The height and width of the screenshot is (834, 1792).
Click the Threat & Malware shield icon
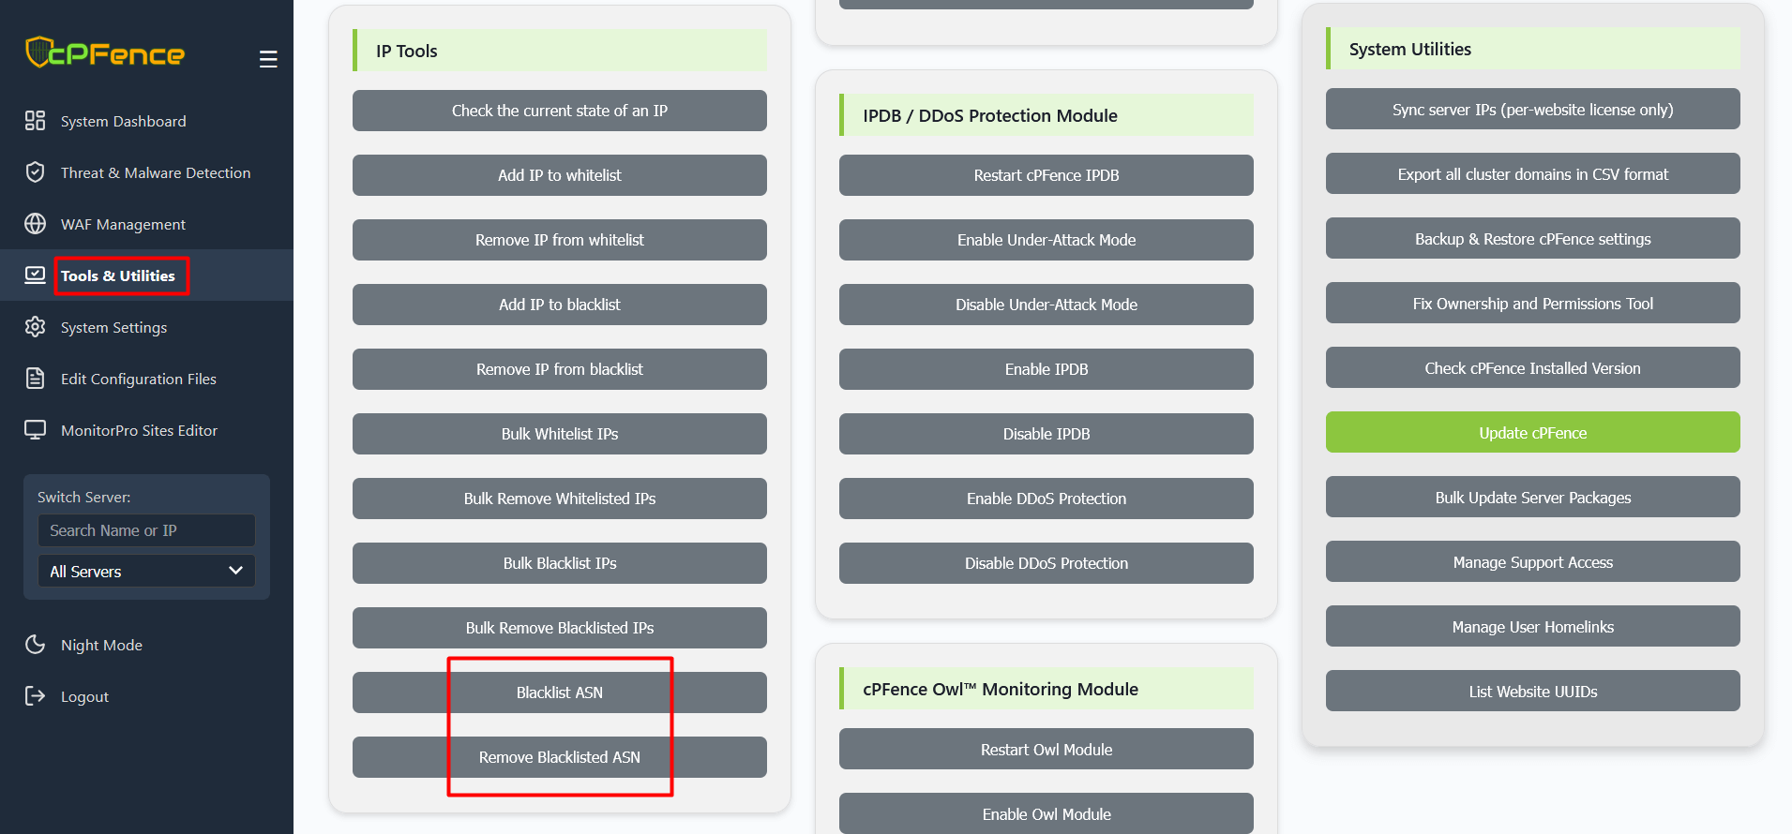[x=35, y=172]
